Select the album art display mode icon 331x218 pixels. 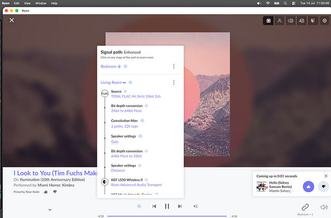[268, 21]
